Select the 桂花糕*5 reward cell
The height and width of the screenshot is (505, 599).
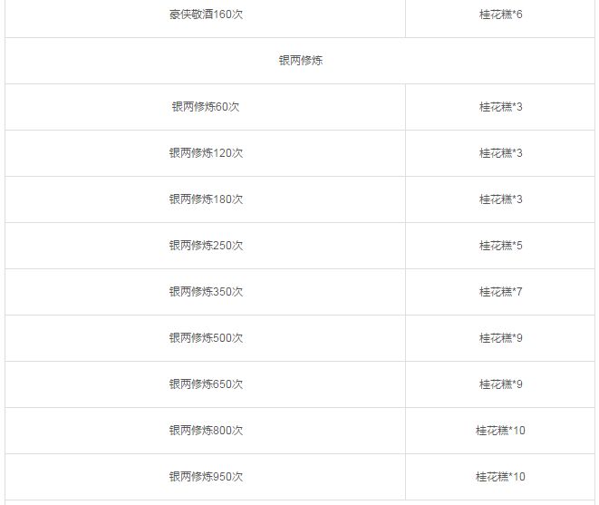tap(500, 246)
